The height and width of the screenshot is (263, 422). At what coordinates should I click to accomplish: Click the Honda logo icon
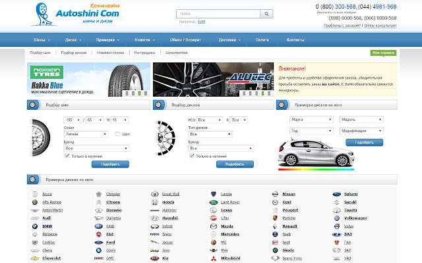coord(155,202)
